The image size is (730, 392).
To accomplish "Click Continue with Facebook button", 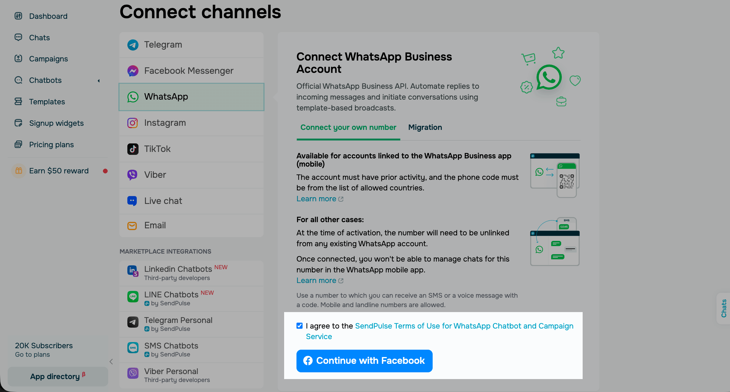I will 364,361.
